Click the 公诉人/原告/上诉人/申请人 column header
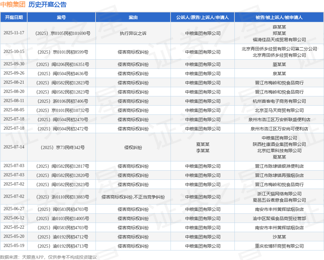This screenshot has height=260, width=324. click(x=202, y=17)
